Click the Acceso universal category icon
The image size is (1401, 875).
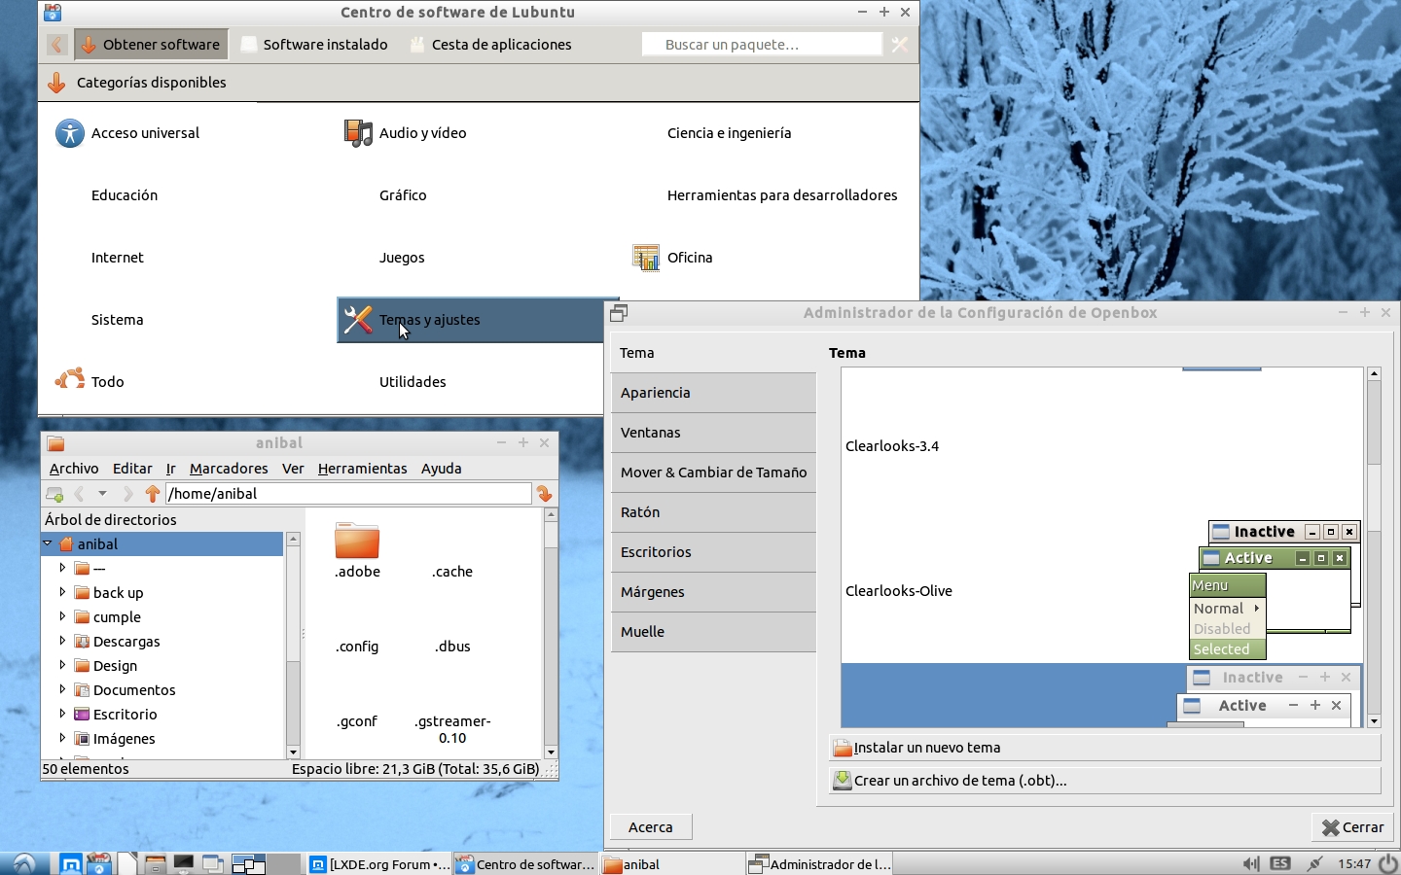[70, 133]
